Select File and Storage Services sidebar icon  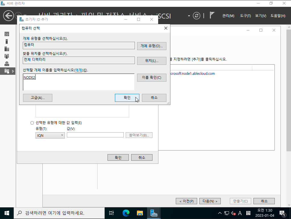coord(7,71)
